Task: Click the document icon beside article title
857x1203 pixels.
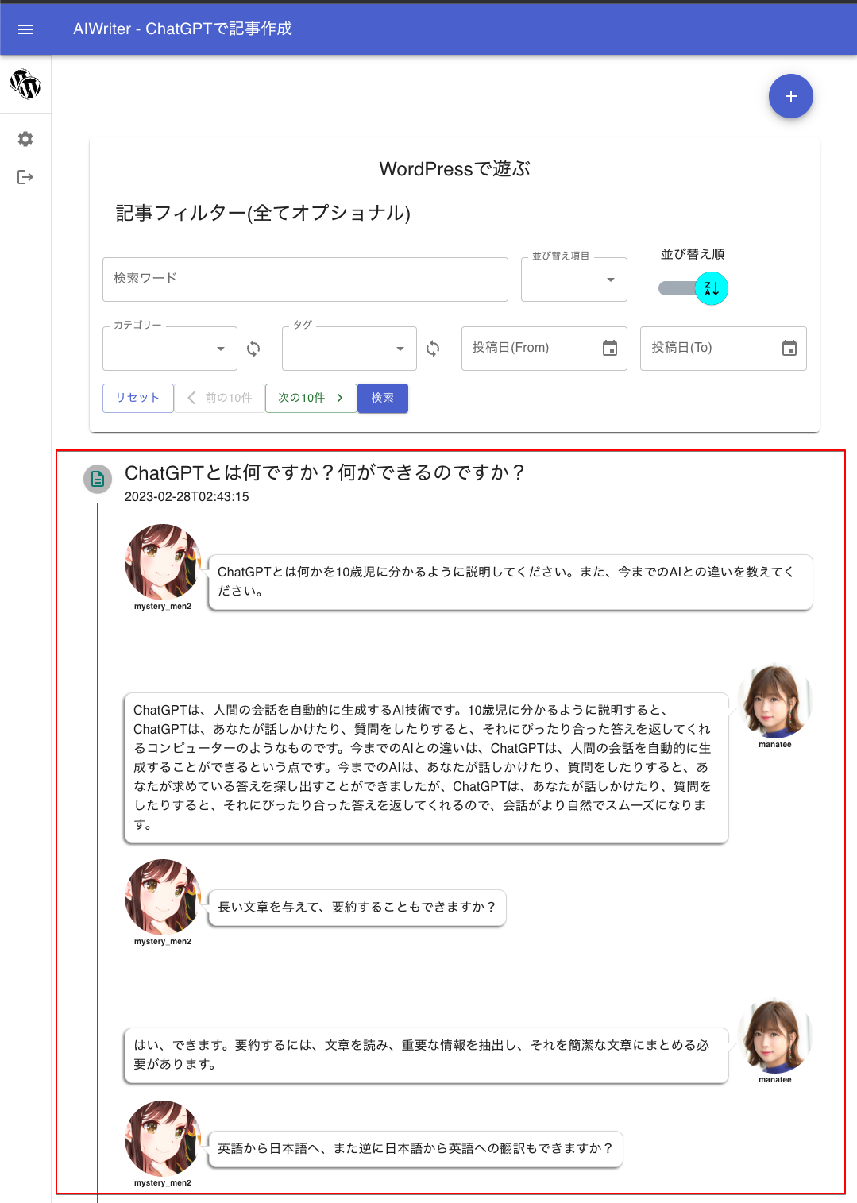Action: coord(98,479)
